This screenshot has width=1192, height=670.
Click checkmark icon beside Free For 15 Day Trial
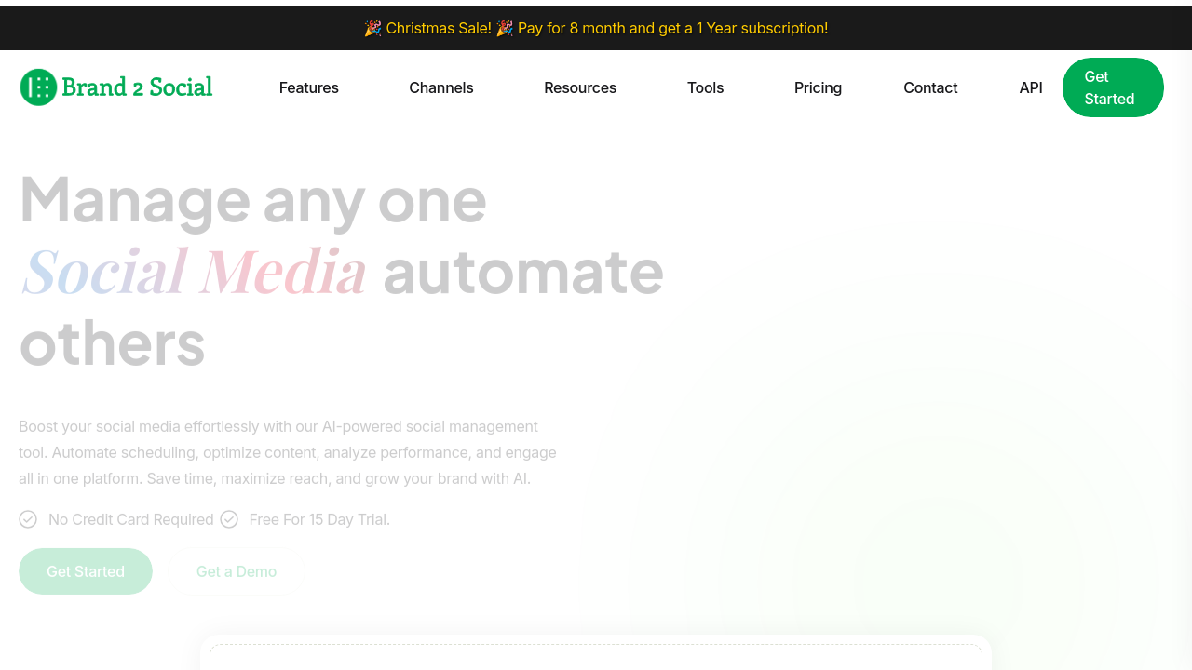pyautogui.click(x=229, y=519)
